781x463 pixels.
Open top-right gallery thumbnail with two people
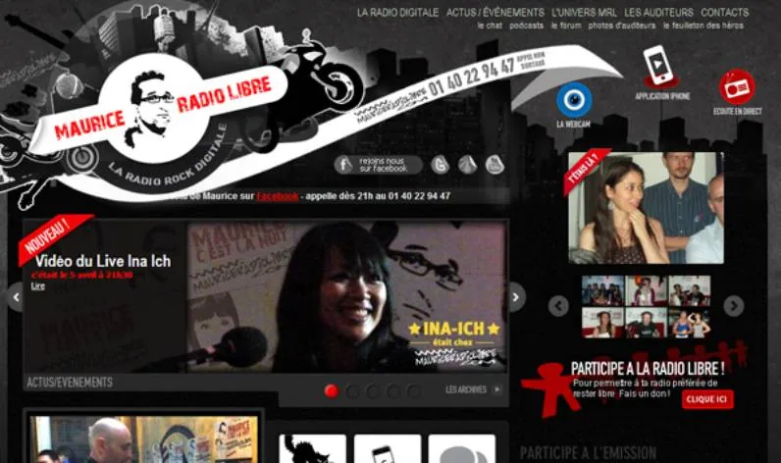pyautogui.click(x=690, y=290)
